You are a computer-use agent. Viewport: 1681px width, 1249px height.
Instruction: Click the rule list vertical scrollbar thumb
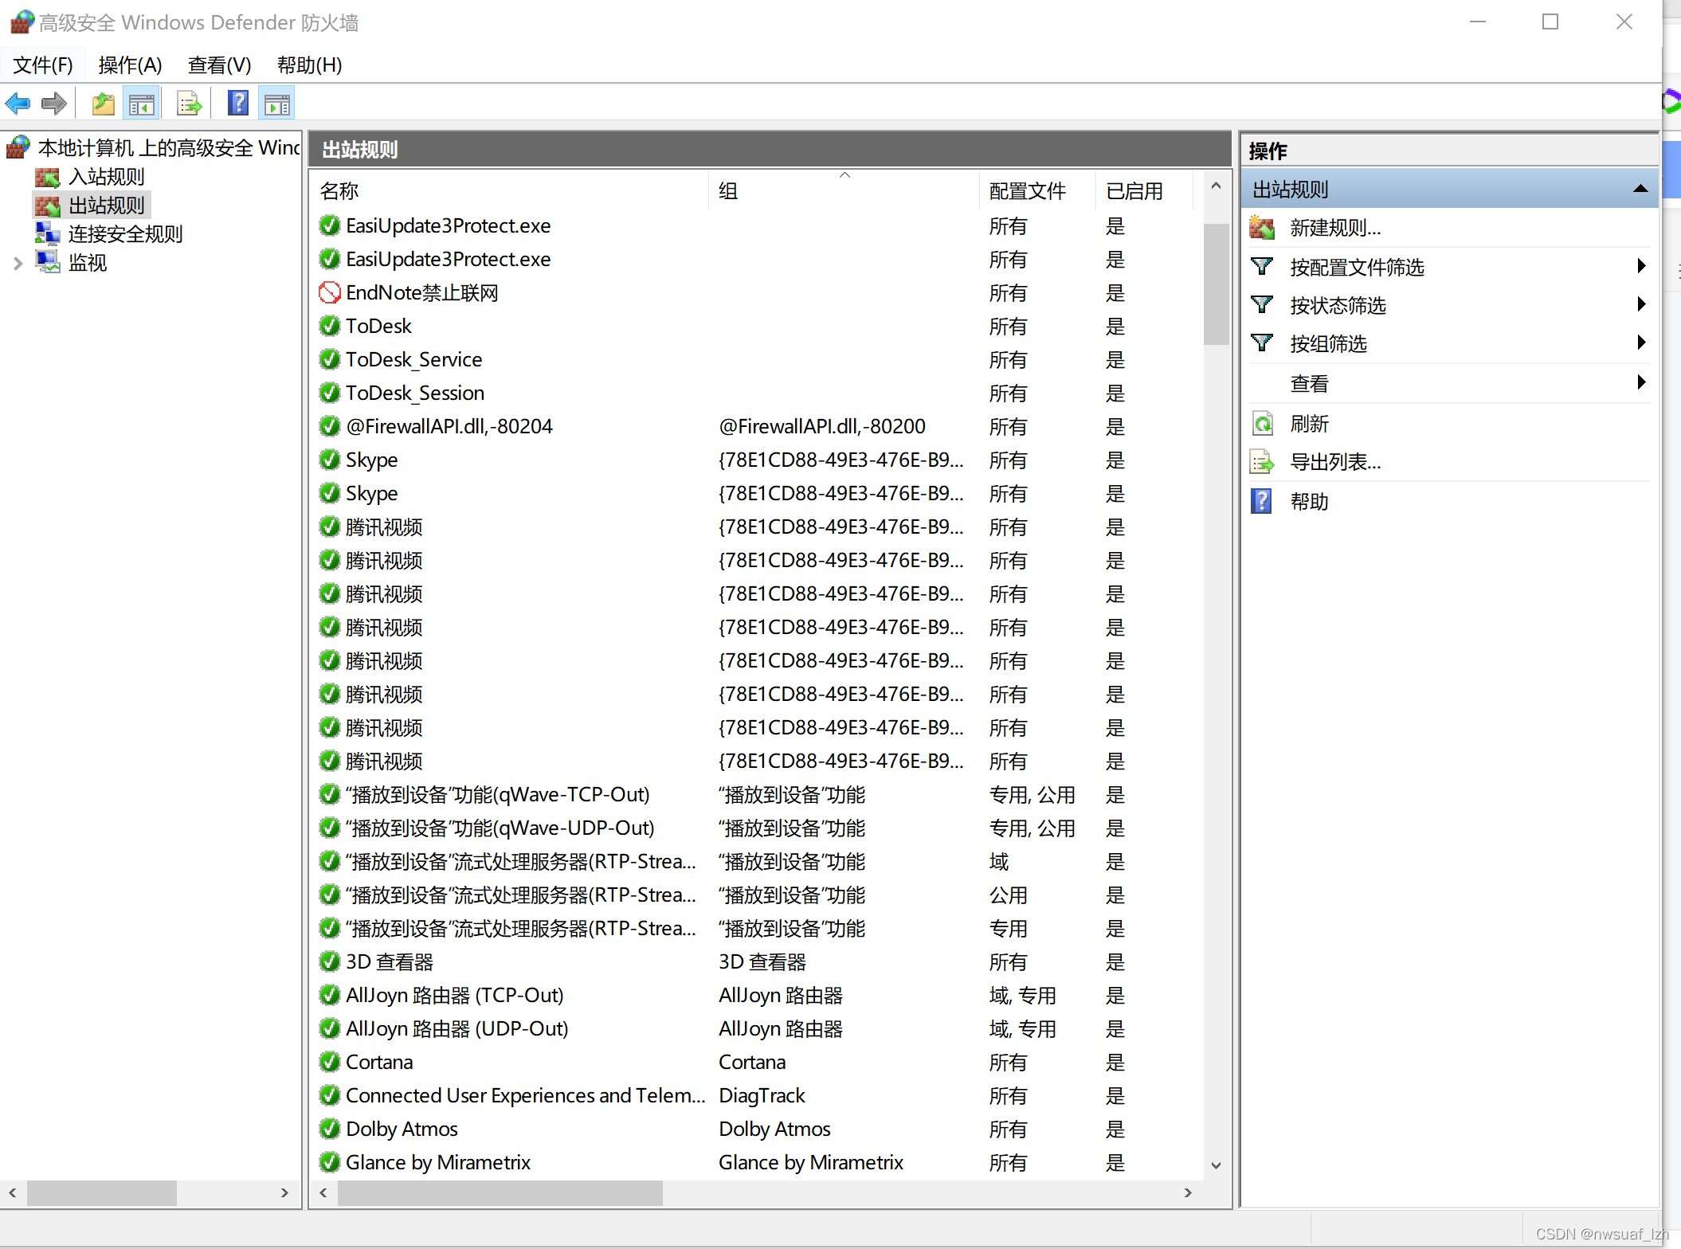click(1216, 284)
